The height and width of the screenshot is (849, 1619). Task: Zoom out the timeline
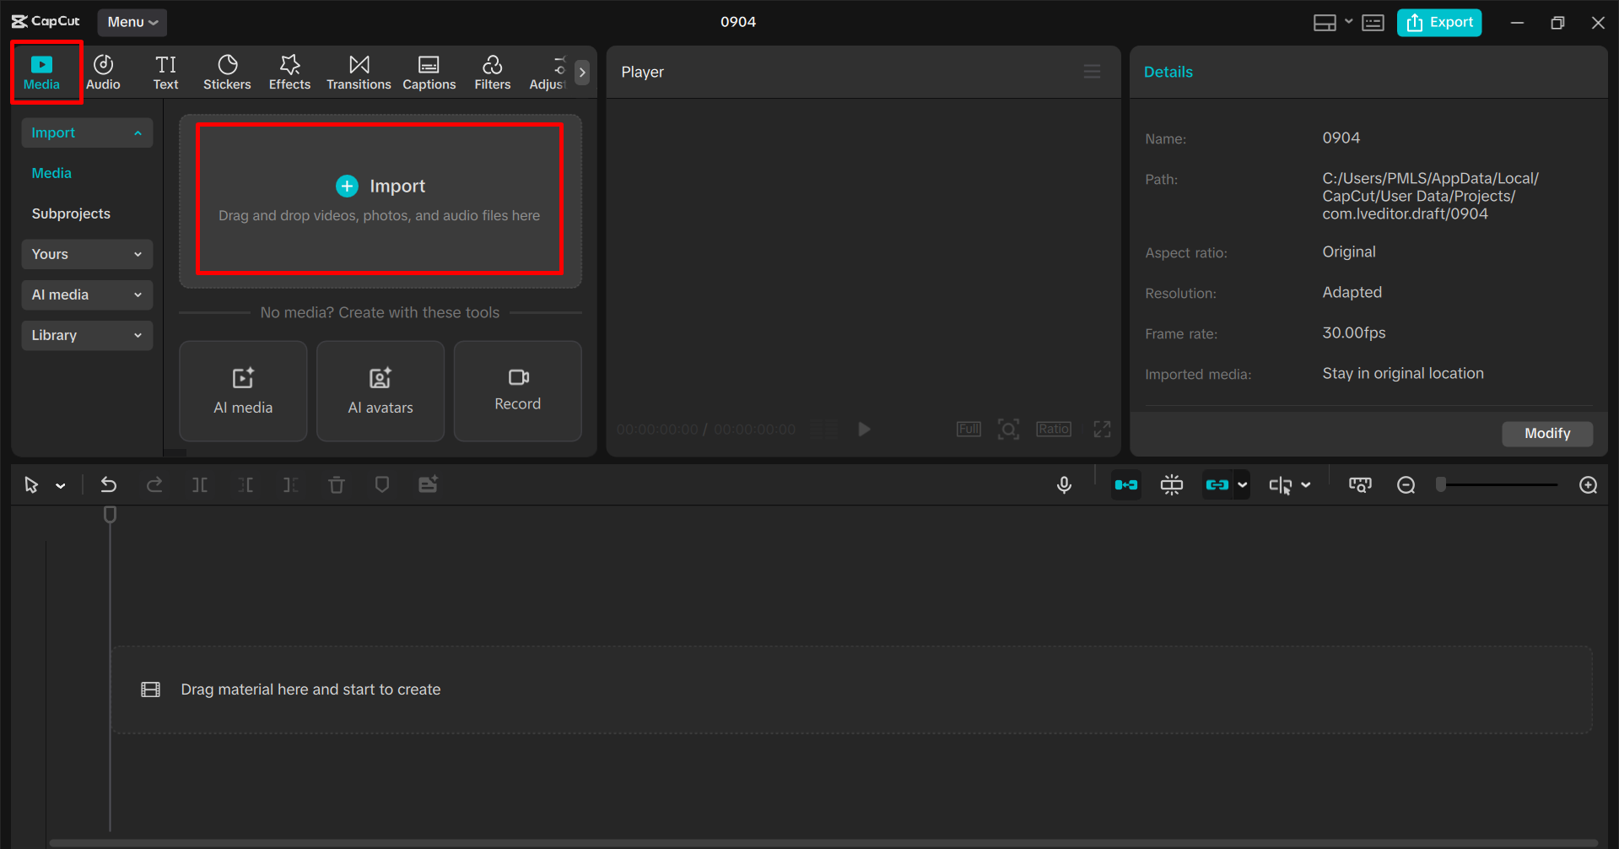coord(1406,484)
